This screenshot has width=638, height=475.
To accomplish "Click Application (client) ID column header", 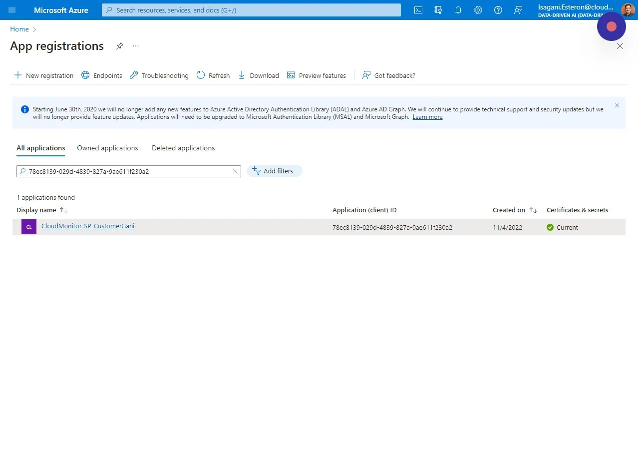I will point(364,210).
